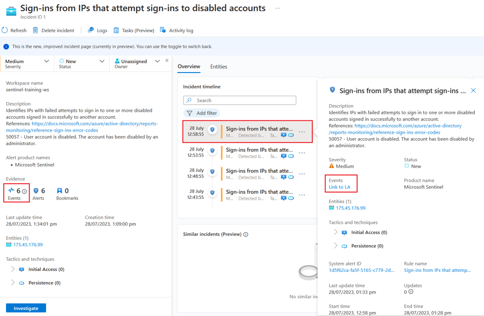This screenshot has width=484, height=316.
Task: Click the Bookmarks evidence icon
Action: pos(60,191)
